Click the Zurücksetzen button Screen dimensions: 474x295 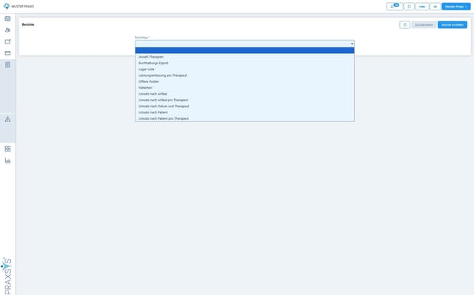click(x=424, y=24)
